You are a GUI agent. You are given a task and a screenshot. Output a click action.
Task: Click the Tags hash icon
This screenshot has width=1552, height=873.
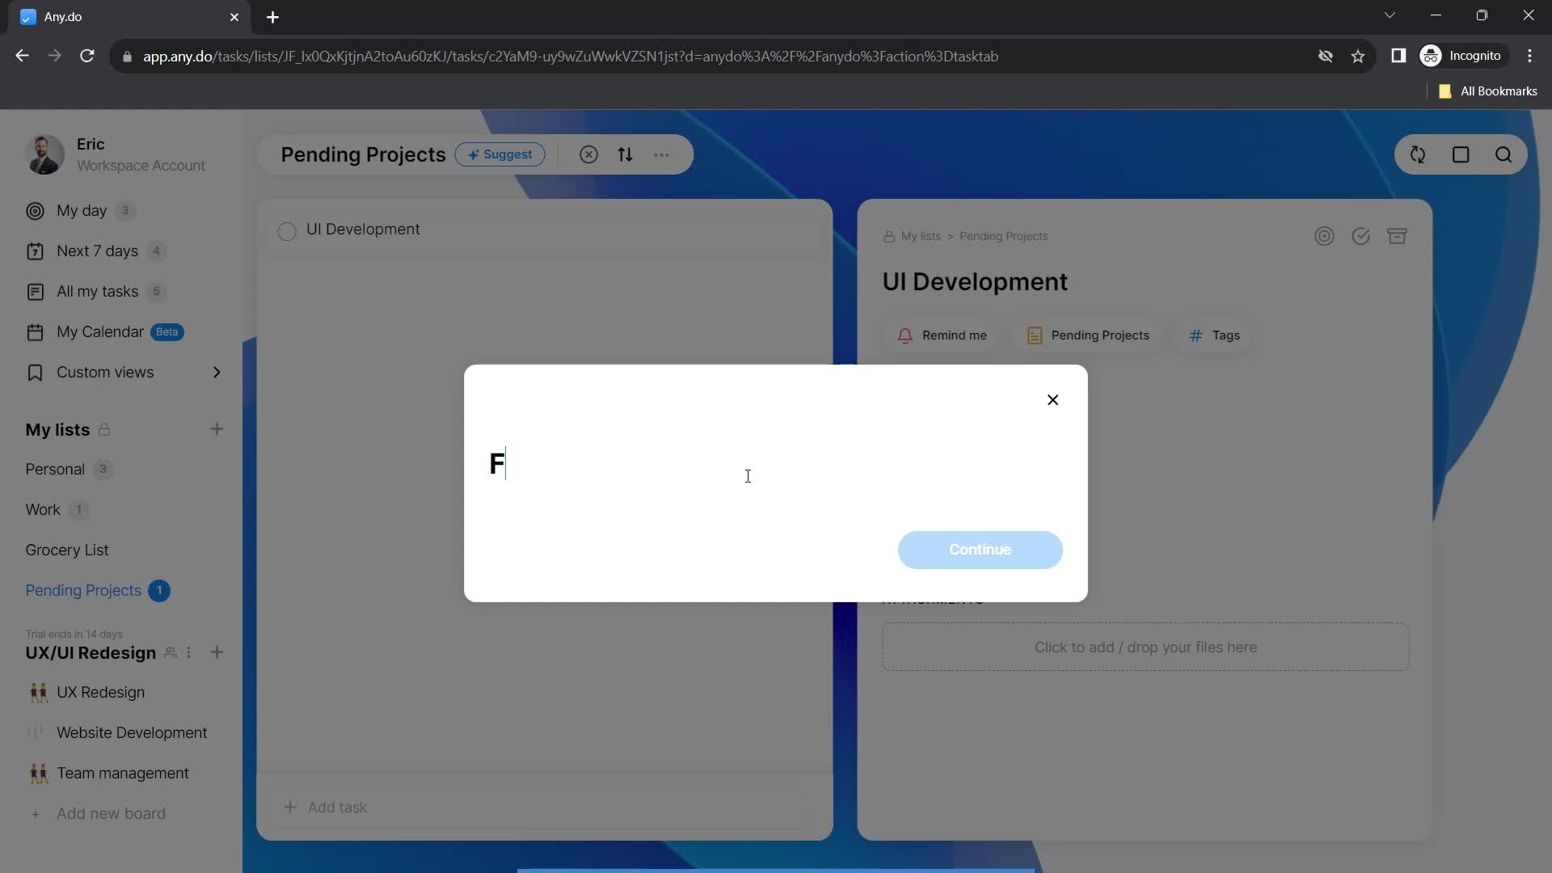[x=1195, y=335]
